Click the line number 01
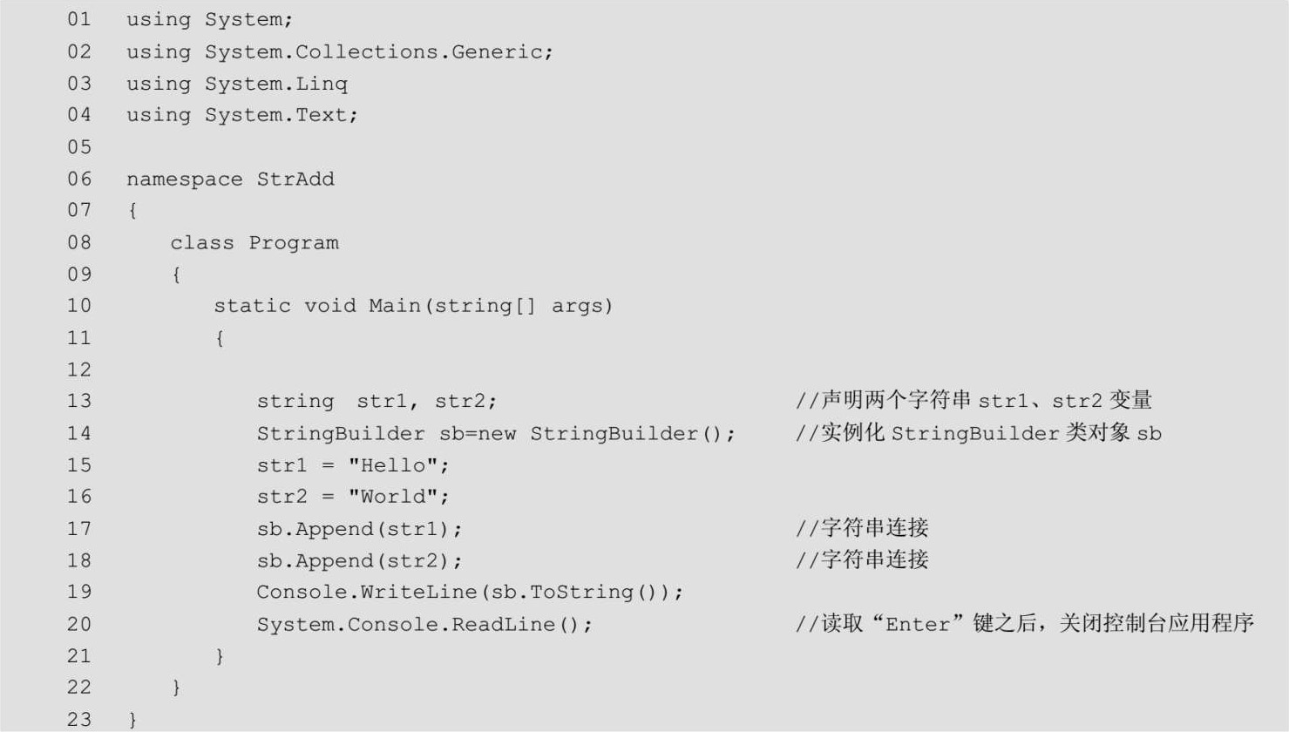The image size is (1289, 732). pos(79,19)
